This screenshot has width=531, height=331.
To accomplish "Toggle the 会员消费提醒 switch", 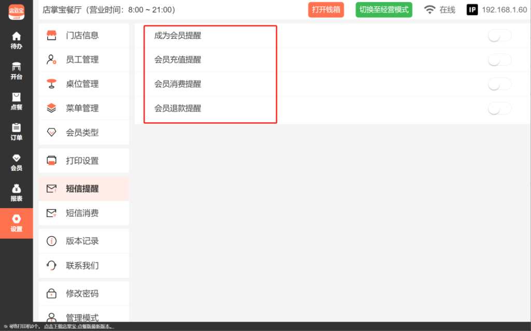I will click(499, 84).
